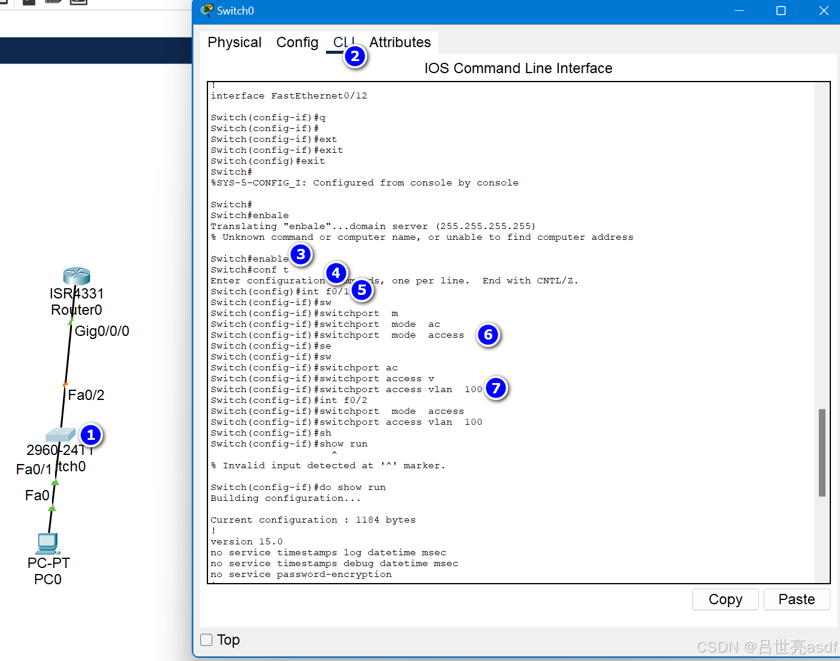The width and height of the screenshot is (840, 661).
Task: Maximize the Switch0 window
Action: pyautogui.click(x=781, y=11)
